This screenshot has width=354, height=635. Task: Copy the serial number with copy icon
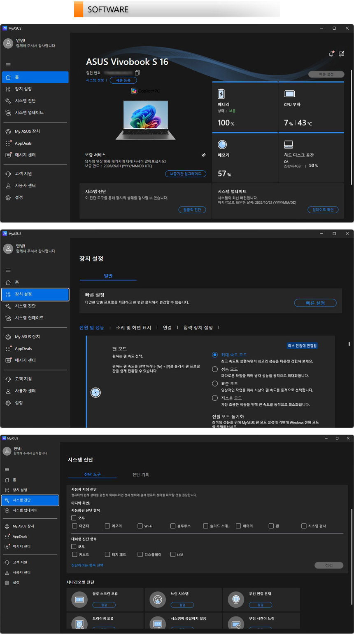click(137, 73)
